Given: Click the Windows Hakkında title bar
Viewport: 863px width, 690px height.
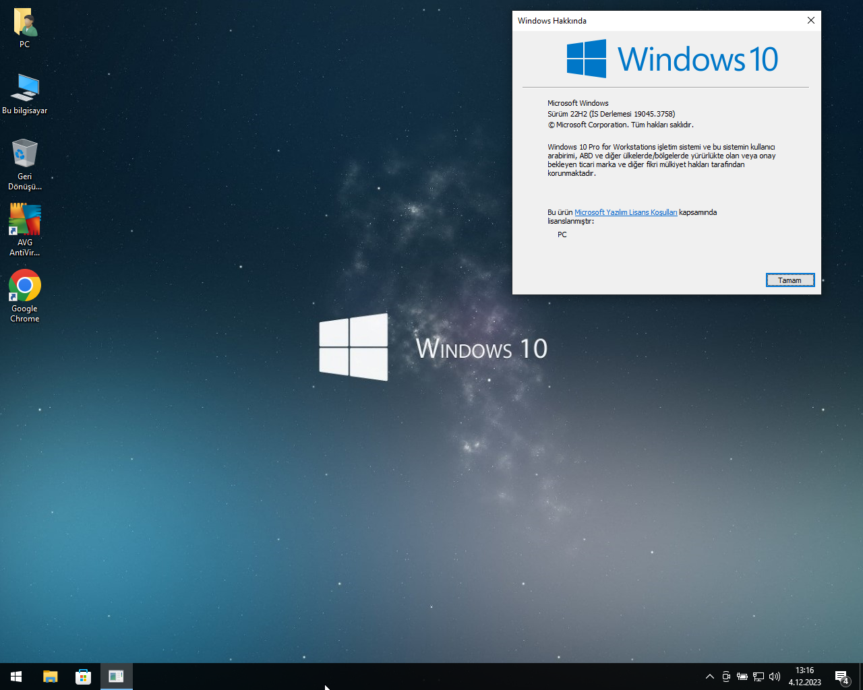Looking at the screenshot, I should pos(657,20).
